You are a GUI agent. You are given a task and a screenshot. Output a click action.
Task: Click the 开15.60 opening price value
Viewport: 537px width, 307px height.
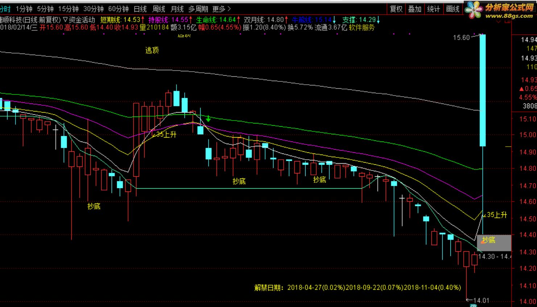click(x=51, y=28)
